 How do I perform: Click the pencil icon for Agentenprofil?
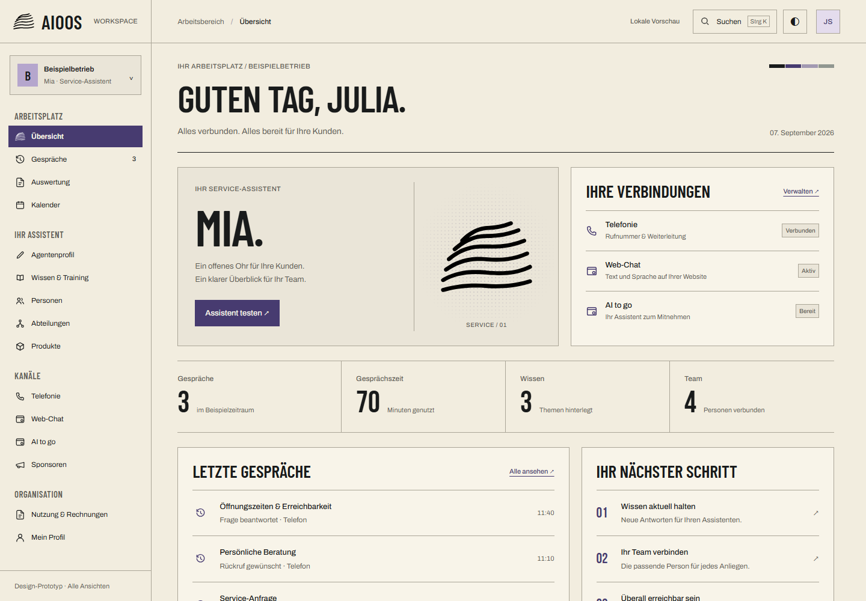click(x=20, y=255)
